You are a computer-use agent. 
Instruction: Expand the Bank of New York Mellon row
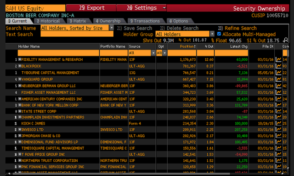point(19,105)
